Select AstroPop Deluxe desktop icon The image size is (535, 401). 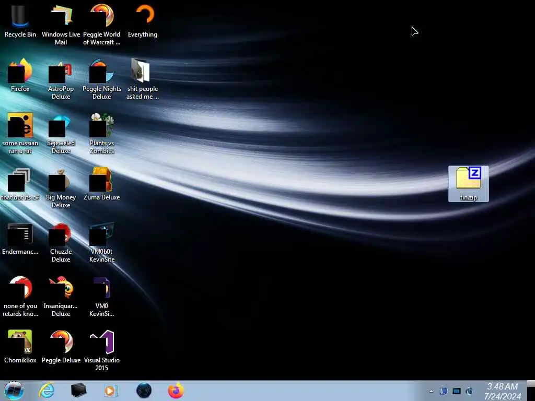(61, 79)
